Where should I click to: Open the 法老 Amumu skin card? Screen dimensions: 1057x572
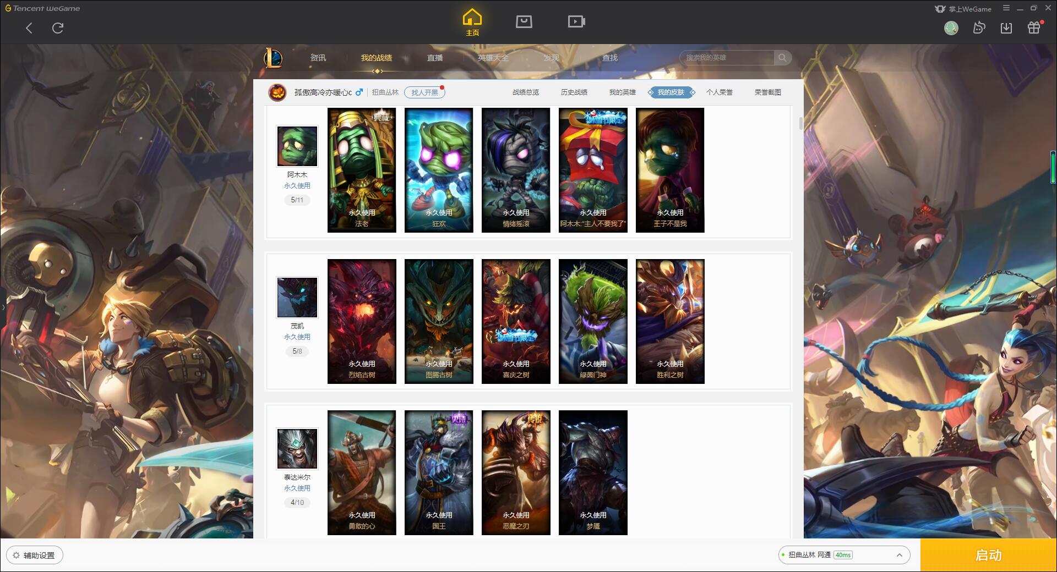pos(362,170)
